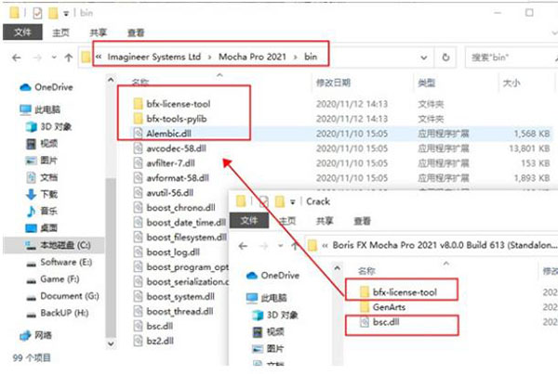This screenshot has width=558, height=374.
Task: Select bfx-license-tool folder in bin window
Action: 172,104
